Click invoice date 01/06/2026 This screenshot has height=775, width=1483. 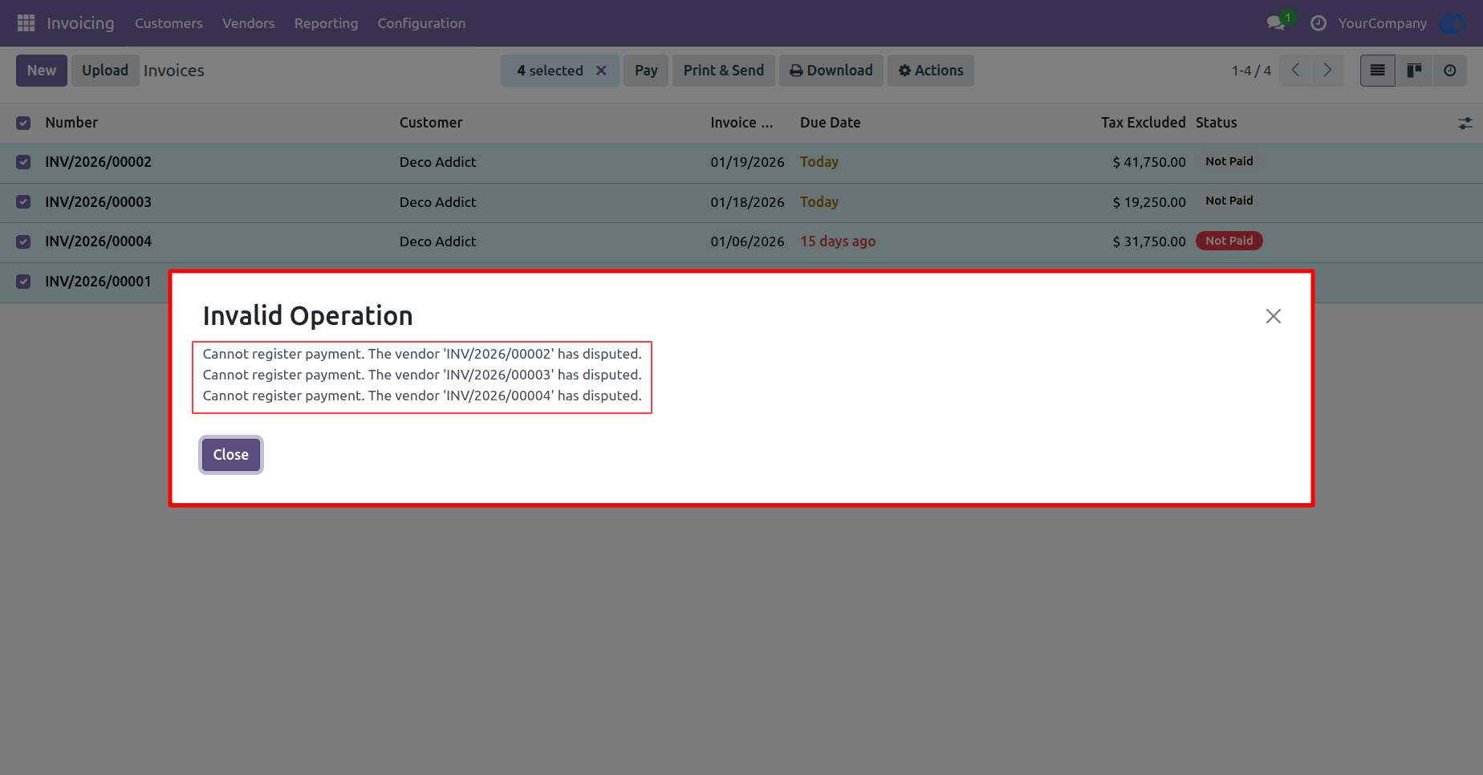click(747, 241)
